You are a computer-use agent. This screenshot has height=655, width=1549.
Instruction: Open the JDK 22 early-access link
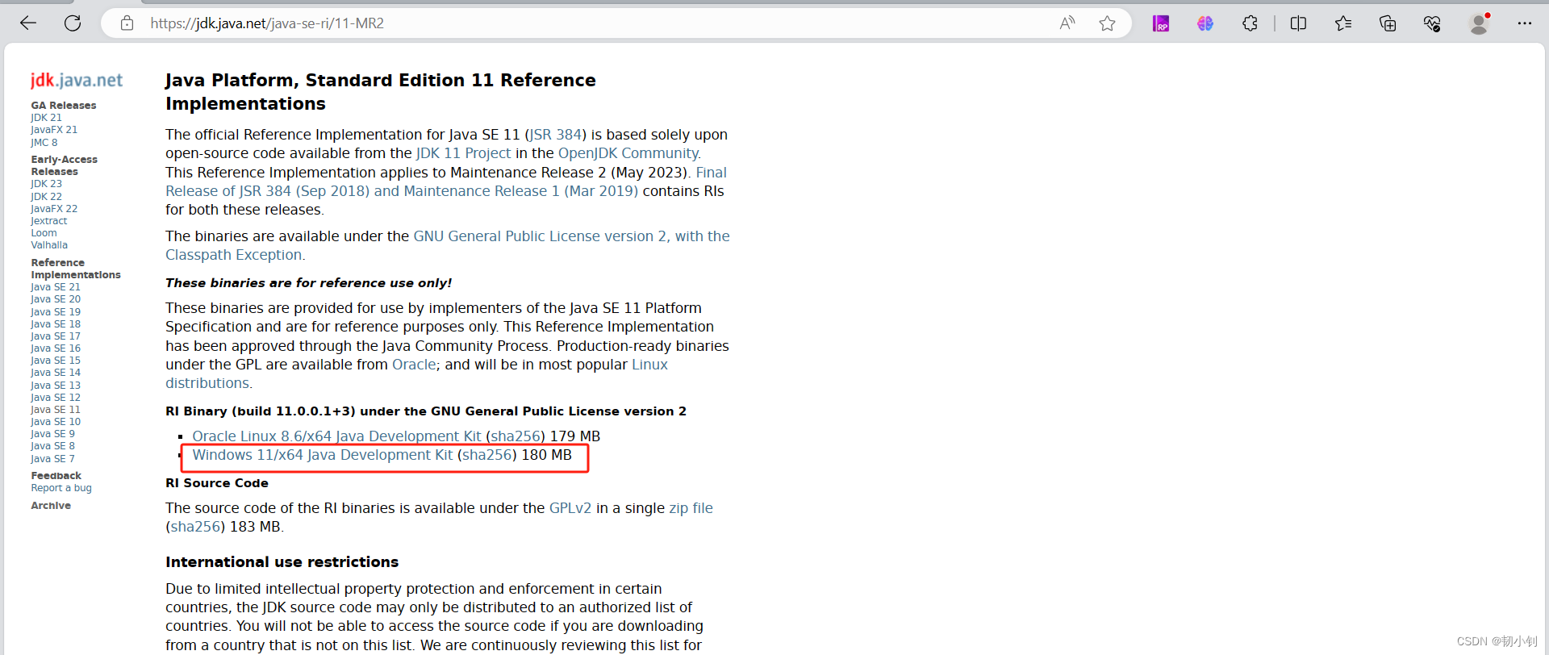46,197
